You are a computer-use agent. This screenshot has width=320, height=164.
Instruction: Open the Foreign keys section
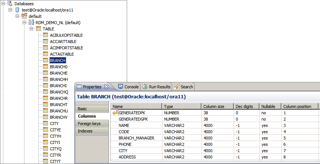(x=88, y=124)
